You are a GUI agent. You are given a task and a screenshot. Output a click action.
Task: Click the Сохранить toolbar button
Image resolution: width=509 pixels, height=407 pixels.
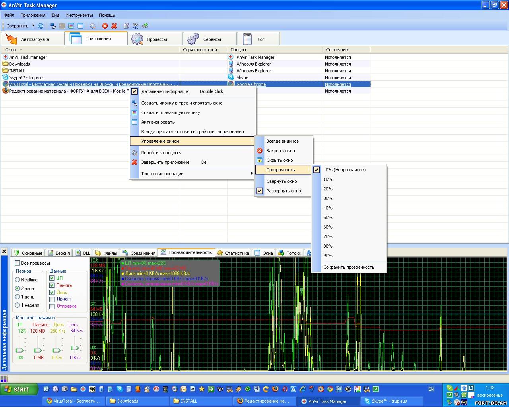tap(17, 26)
